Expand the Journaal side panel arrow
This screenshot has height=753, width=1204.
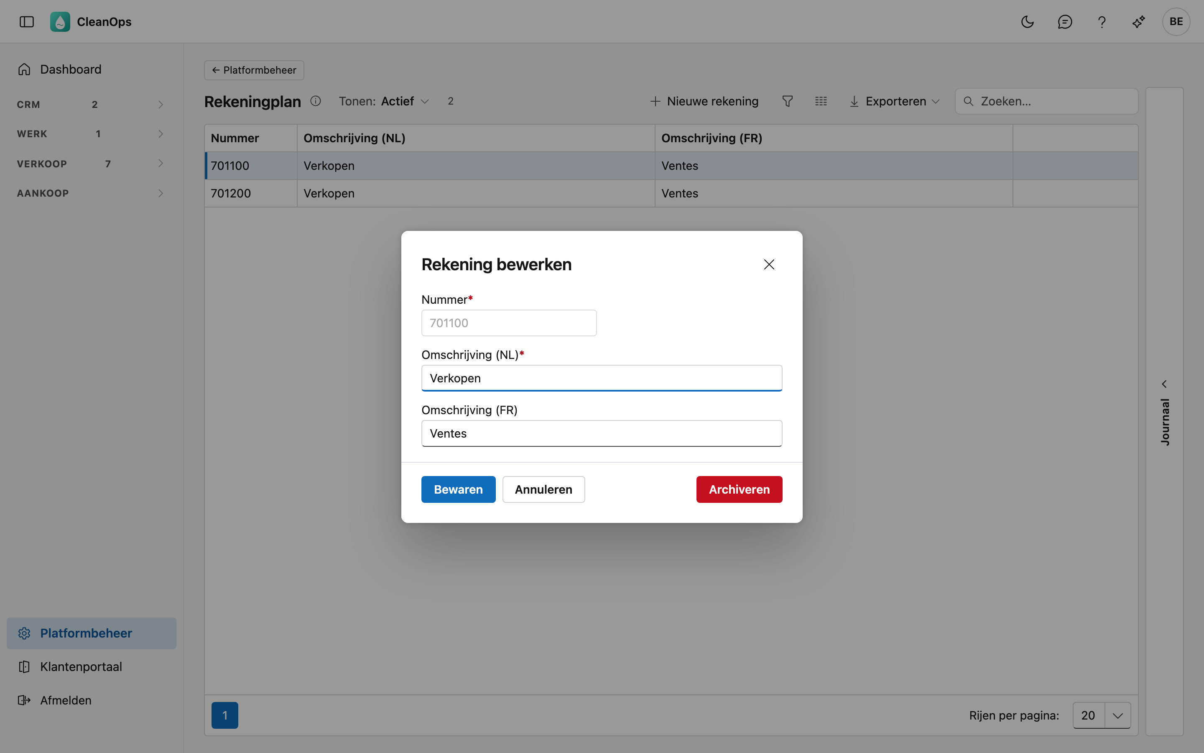pyautogui.click(x=1164, y=384)
